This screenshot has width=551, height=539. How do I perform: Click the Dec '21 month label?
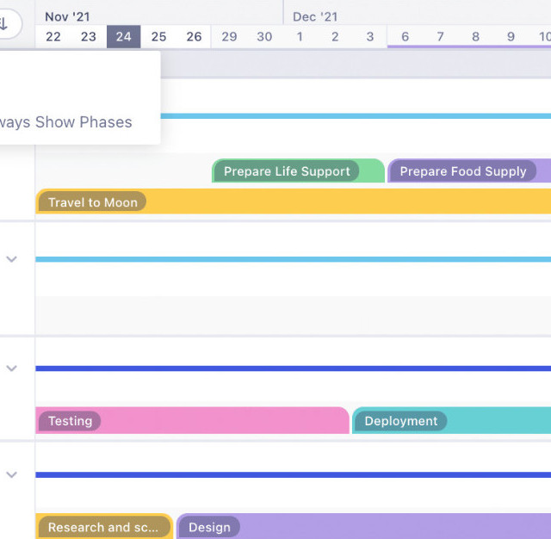[x=315, y=16]
